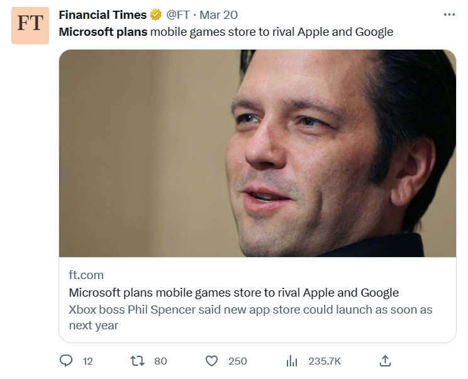Viewport: 468px width, 379px height.
Task: Click the share upload icon
Action: 386,361
